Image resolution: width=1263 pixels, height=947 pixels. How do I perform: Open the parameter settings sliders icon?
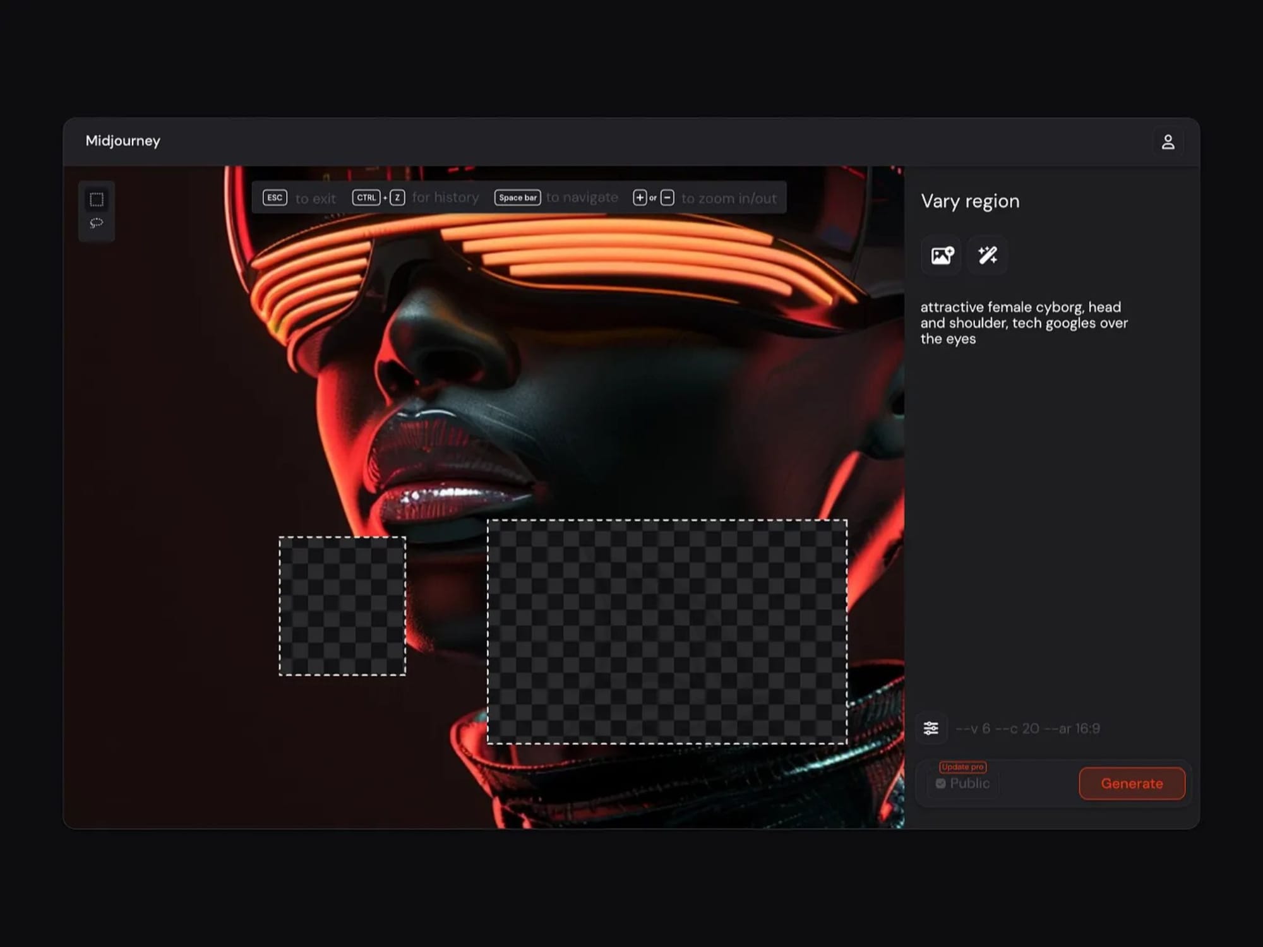coord(931,728)
